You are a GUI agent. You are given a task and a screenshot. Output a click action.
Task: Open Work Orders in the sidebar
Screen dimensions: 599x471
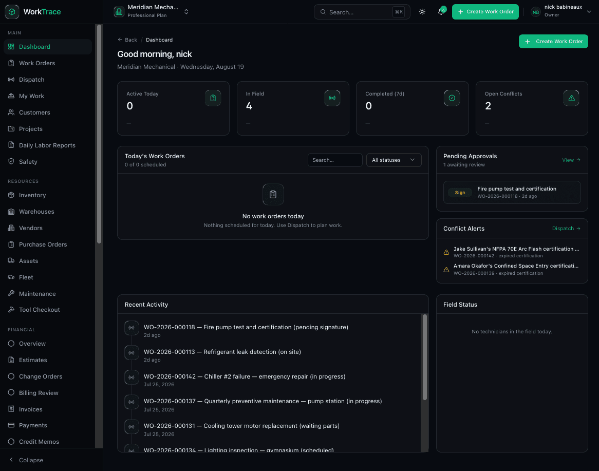[48, 63]
